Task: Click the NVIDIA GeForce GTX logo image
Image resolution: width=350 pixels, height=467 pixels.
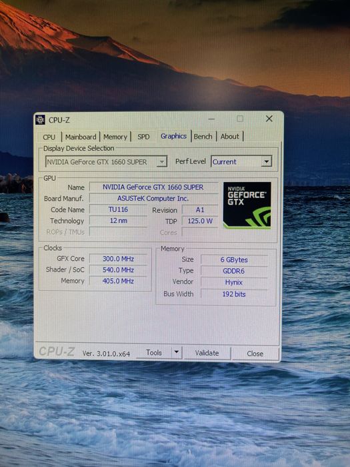Action: 247,205
